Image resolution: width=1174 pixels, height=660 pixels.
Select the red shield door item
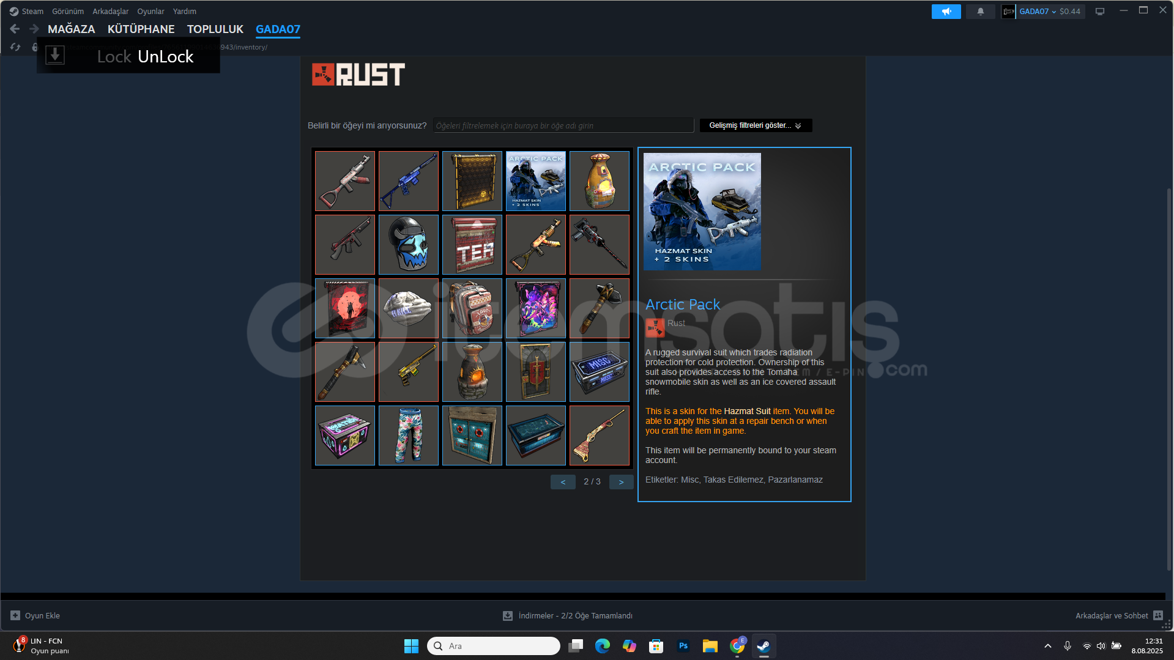pos(536,372)
